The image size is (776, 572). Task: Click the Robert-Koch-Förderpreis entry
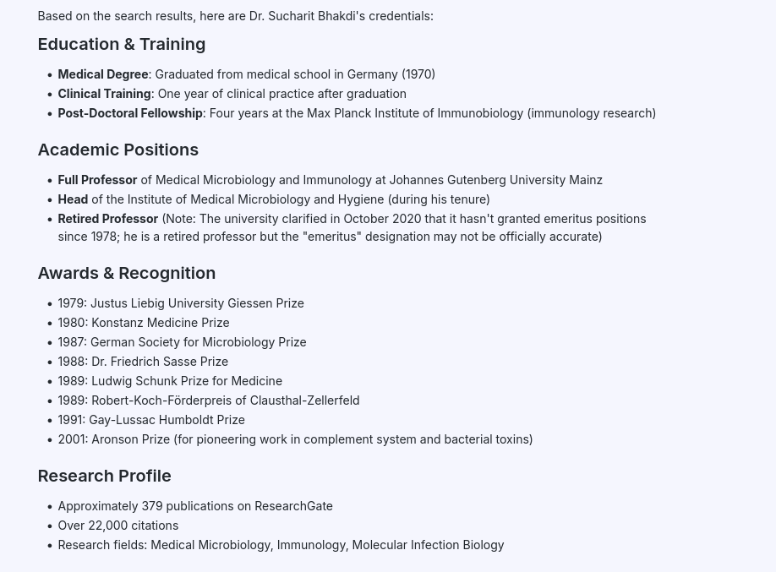[x=209, y=400]
